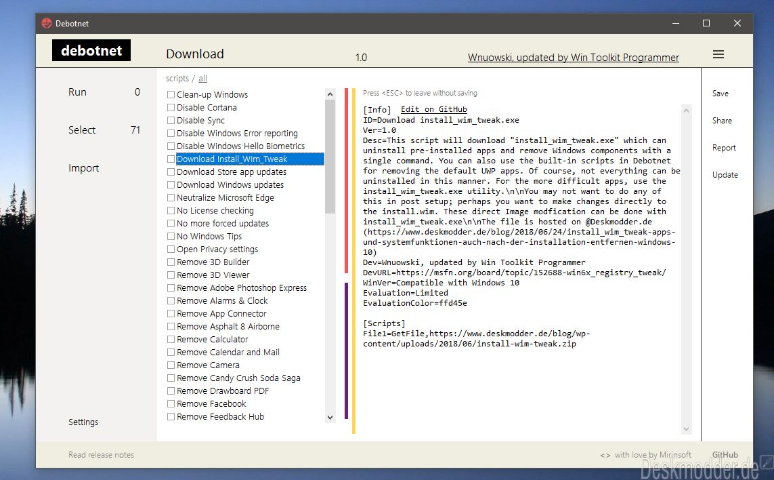Image resolution: width=774 pixels, height=480 pixels.
Task: Tick the Remove Candy Crush Soda Saga checkbox
Action: (x=171, y=378)
